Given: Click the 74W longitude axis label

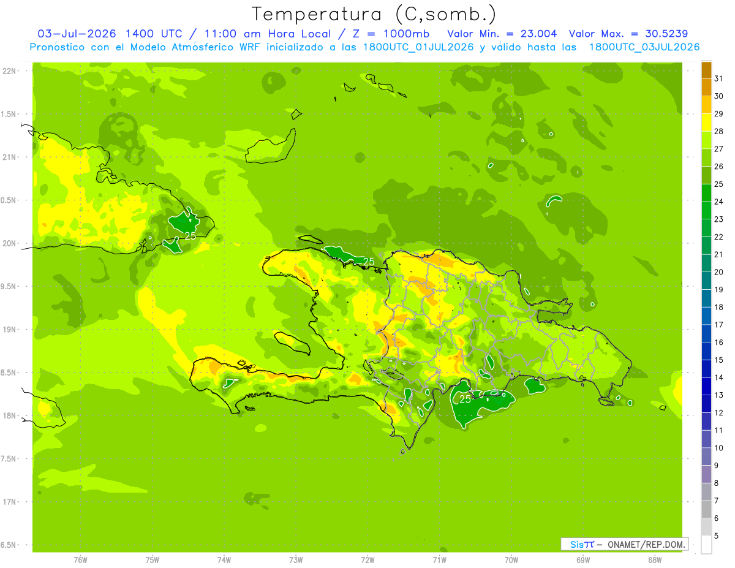Looking at the screenshot, I should pos(224,559).
